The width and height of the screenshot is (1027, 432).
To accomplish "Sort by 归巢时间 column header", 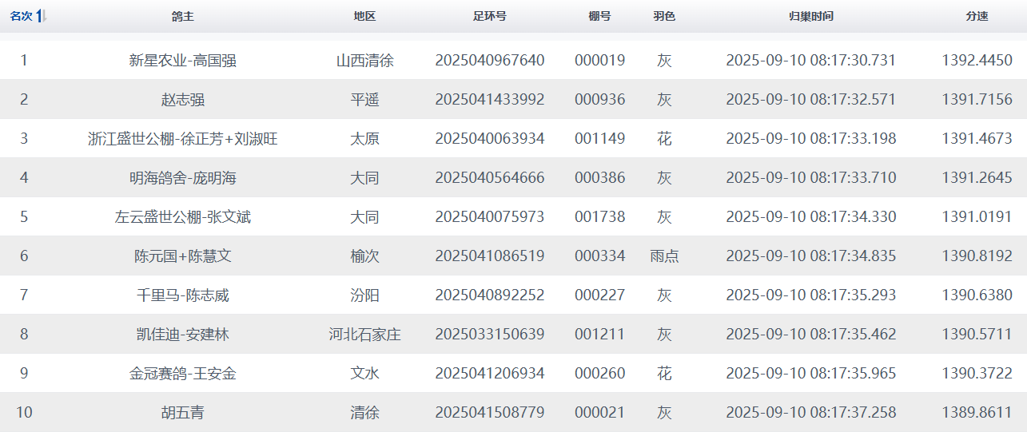I will pos(810,17).
